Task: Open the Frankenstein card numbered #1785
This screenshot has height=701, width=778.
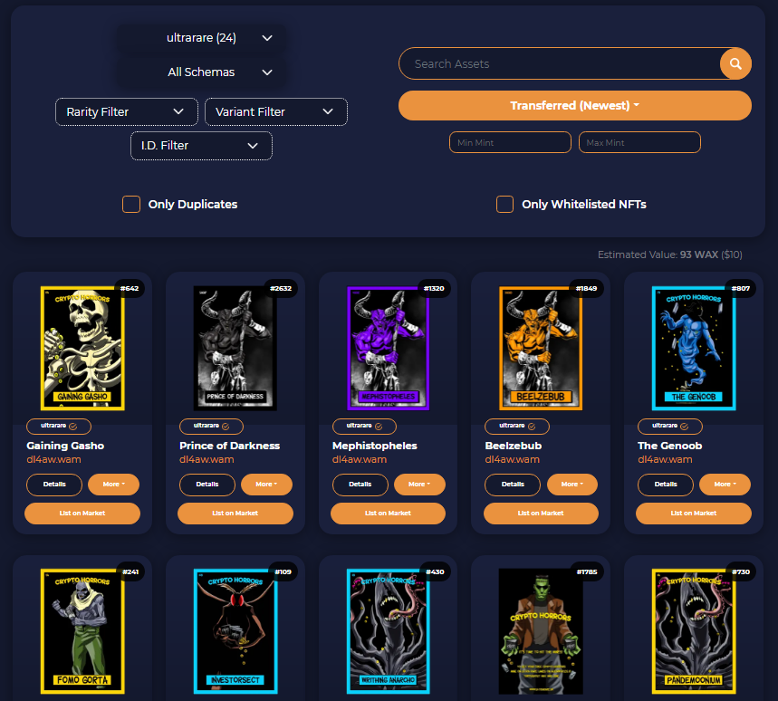Action: 541,631
